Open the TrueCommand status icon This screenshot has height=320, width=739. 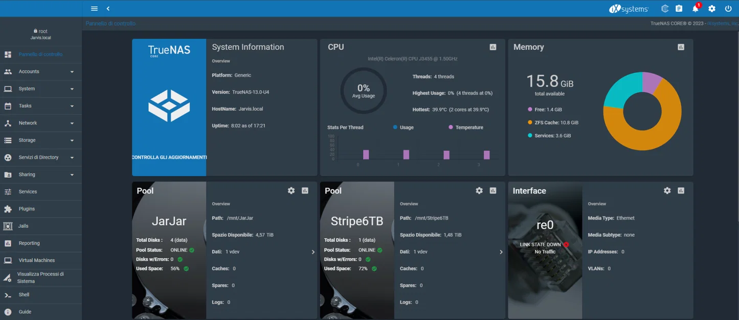[665, 9]
